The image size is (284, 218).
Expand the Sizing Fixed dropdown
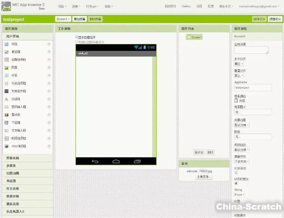click(x=239, y=195)
